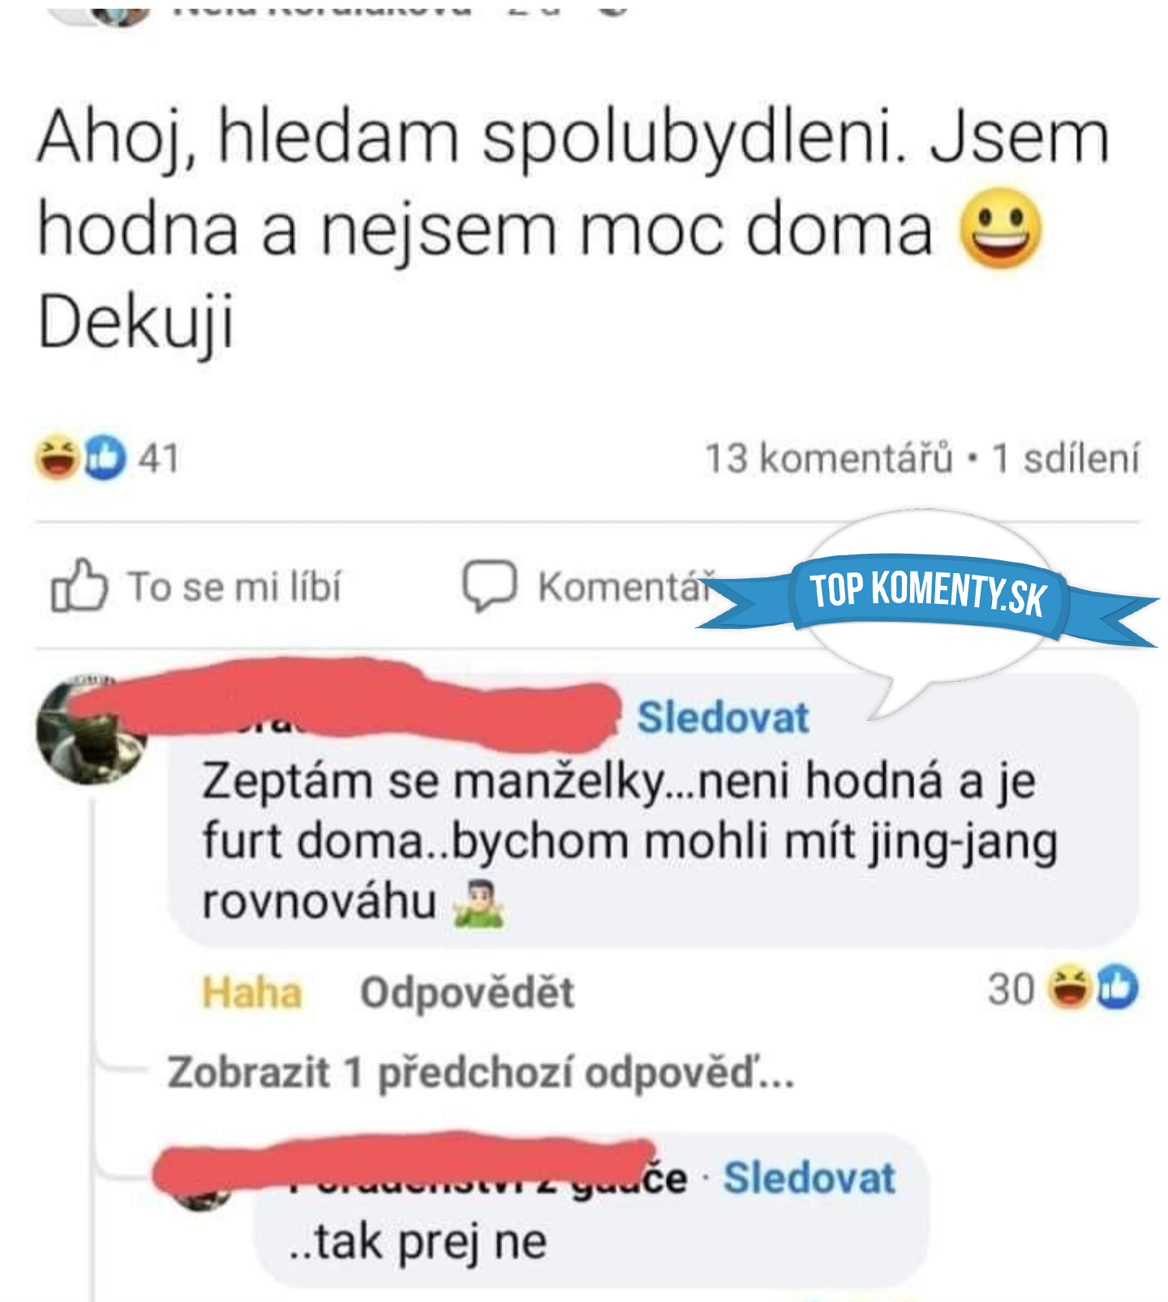Open the '13 komentářů' list

(x=828, y=459)
